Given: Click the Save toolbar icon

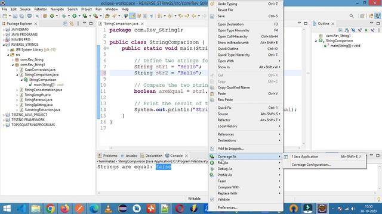Looking at the screenshot, I should pyautogui.click(x=15, y=16).
